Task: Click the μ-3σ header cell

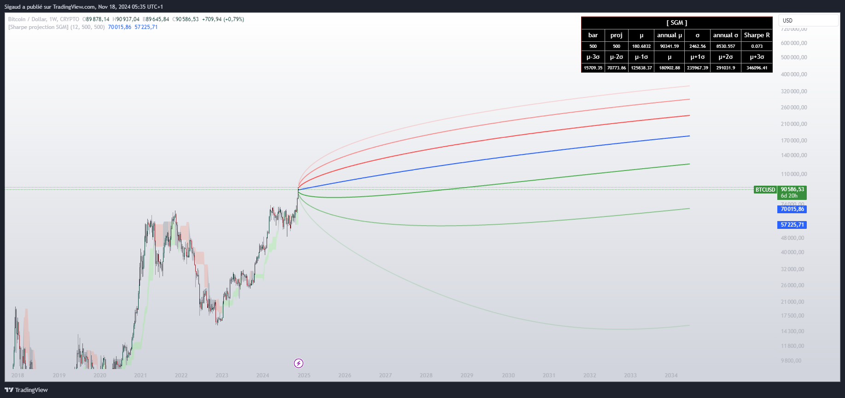Action: 593,57
